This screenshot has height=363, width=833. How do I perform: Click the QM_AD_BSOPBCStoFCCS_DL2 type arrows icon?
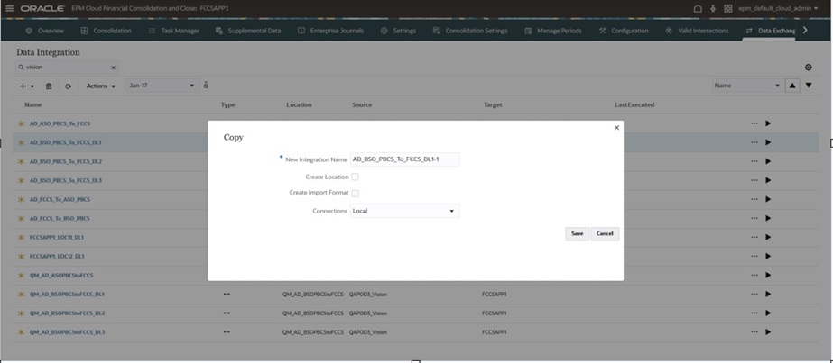(x=227, y=313)
